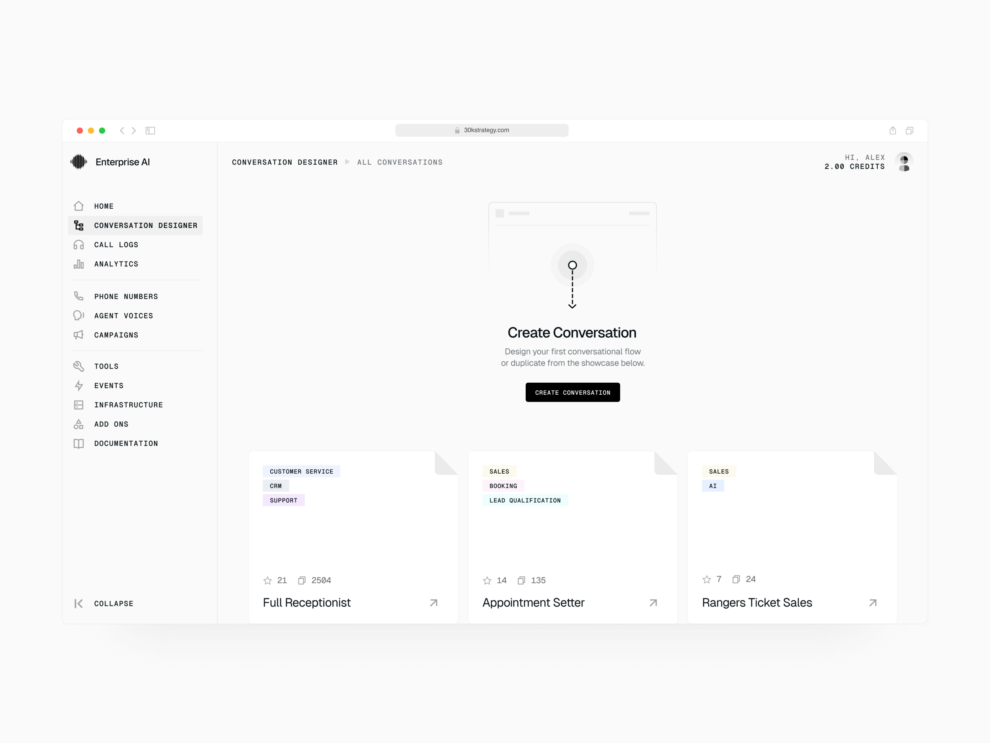Click the Campaigns megaphone icon
990x743 pixels.
[79, 335]
